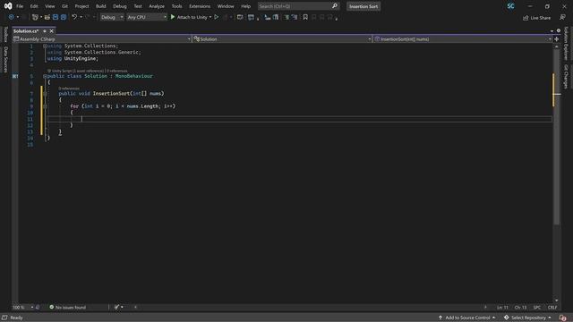Screen dimensions: 573x322
Task: Open the Window menu
Action: pos(226,6)
